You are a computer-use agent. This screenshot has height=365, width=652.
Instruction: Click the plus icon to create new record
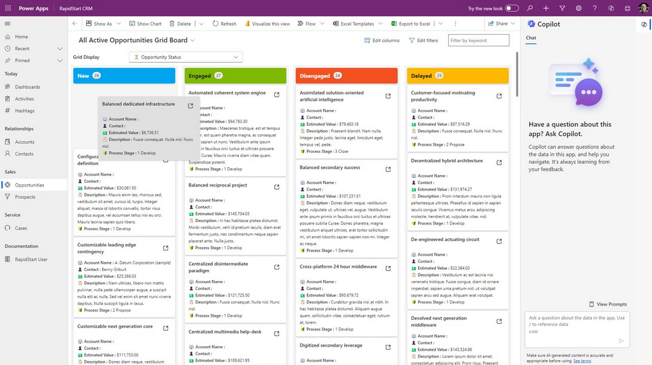tap(546, 9)
